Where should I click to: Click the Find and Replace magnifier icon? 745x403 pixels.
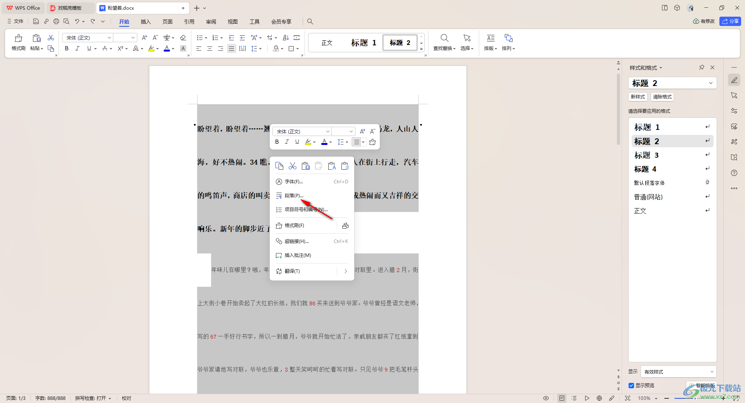[444, 38]
